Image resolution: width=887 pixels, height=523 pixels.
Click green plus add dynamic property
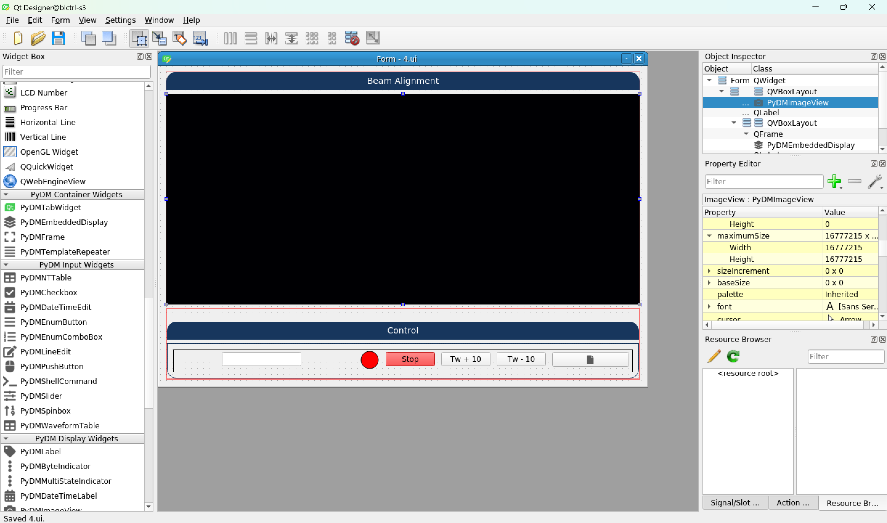(x=834, y=182)
